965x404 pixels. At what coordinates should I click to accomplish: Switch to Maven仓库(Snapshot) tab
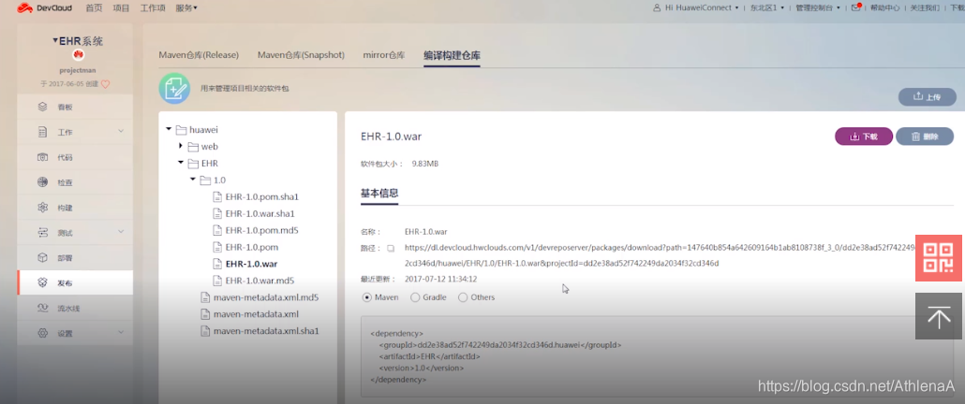[x=301, y=54]
